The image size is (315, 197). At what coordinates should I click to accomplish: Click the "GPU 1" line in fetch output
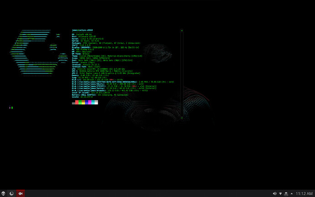[x=102, y=71]
